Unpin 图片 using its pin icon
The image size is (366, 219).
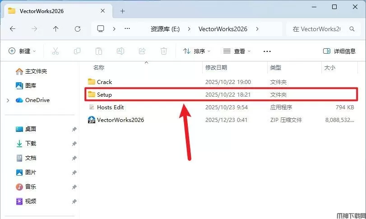tap(74, 172)
